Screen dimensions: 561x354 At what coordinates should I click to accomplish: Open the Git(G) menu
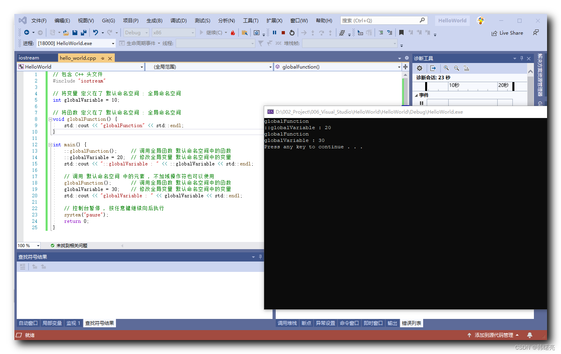(108, 21)
